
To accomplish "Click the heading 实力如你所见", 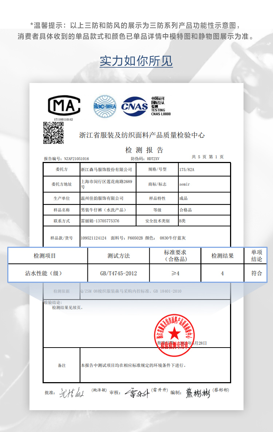I will tap(136, 61).
